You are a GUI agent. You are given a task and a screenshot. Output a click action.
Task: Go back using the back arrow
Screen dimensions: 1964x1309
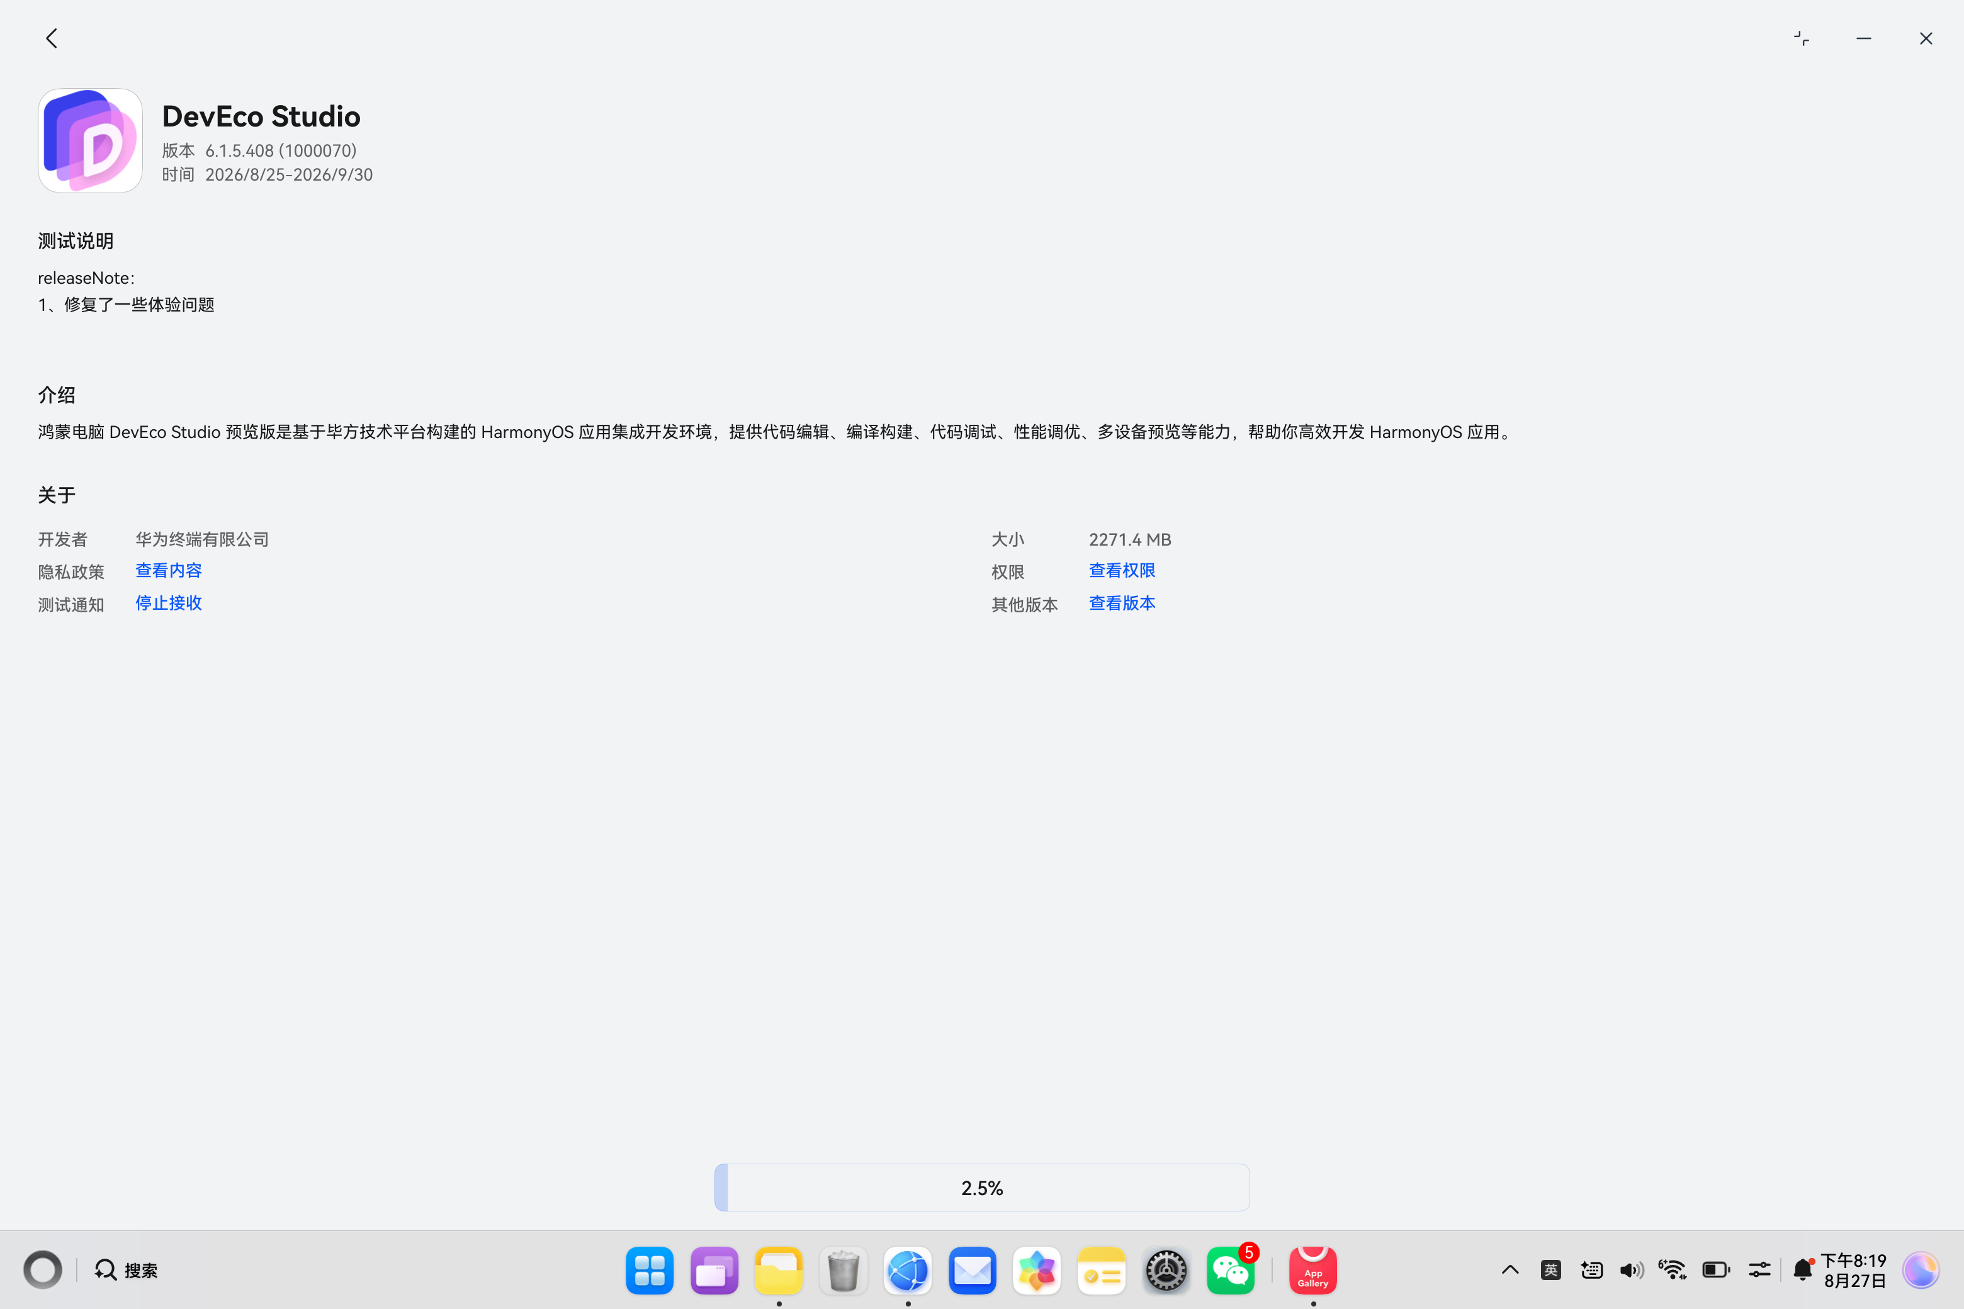coord(52,38)
